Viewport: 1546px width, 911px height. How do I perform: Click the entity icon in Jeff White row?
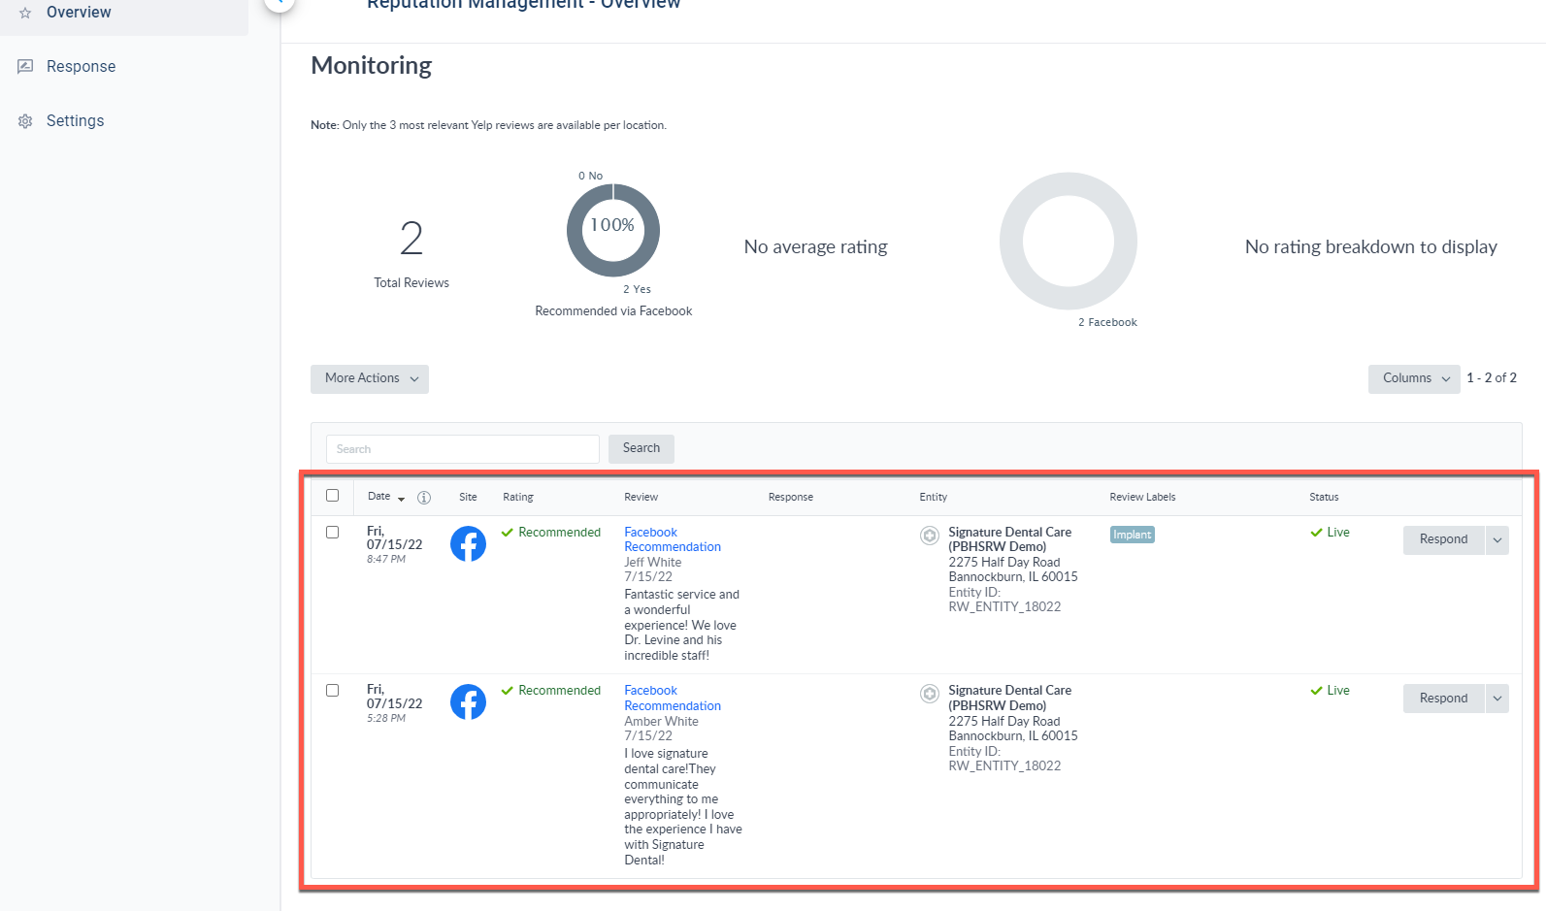point(930,536)
